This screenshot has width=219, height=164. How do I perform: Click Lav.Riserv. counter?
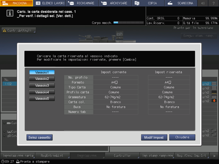coord(163,23)
